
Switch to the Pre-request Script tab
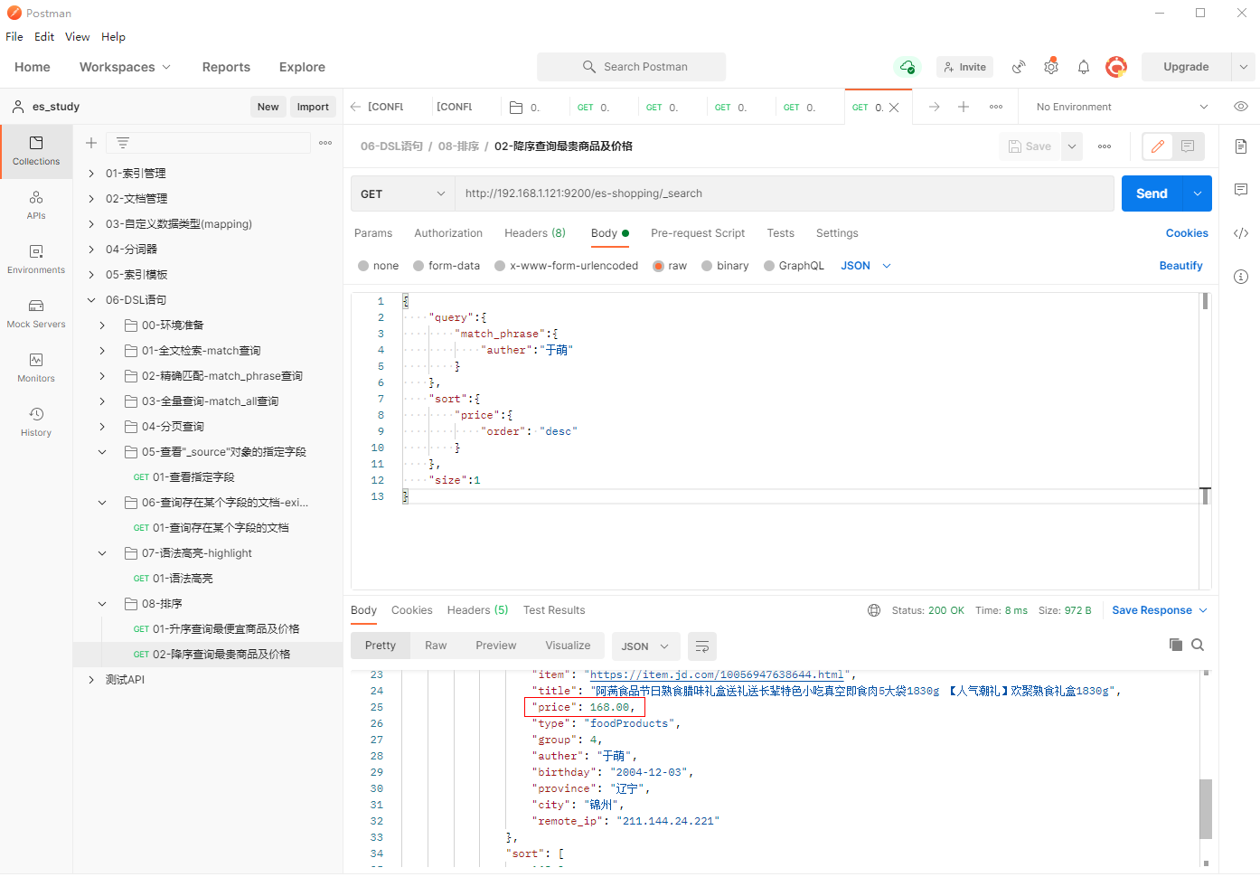(697, 233)
